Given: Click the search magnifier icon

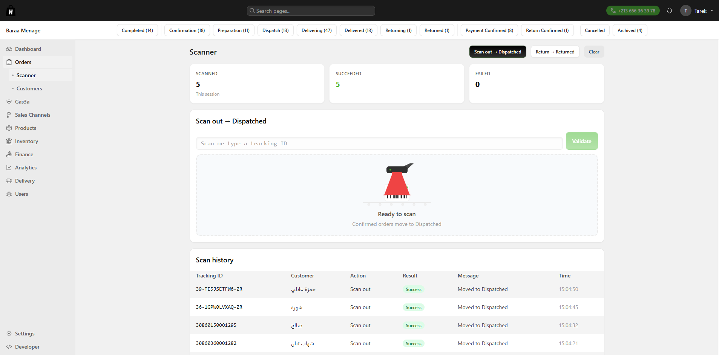Looking at the screenshot, I should click(x=252, y=11).
